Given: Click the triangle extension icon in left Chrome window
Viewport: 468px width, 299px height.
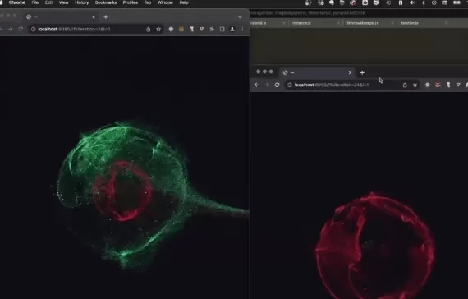Looking at the screenshot, I should [x=202, y=29].
